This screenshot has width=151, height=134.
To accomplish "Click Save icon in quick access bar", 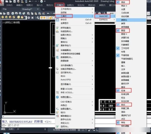I will tap(14, 2).
